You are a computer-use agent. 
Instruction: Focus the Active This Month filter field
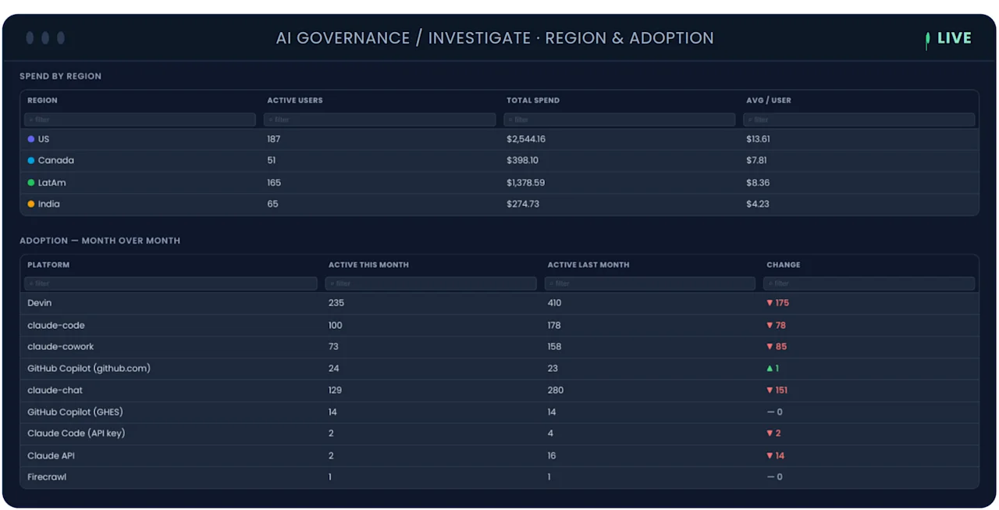tap(431, 284)
